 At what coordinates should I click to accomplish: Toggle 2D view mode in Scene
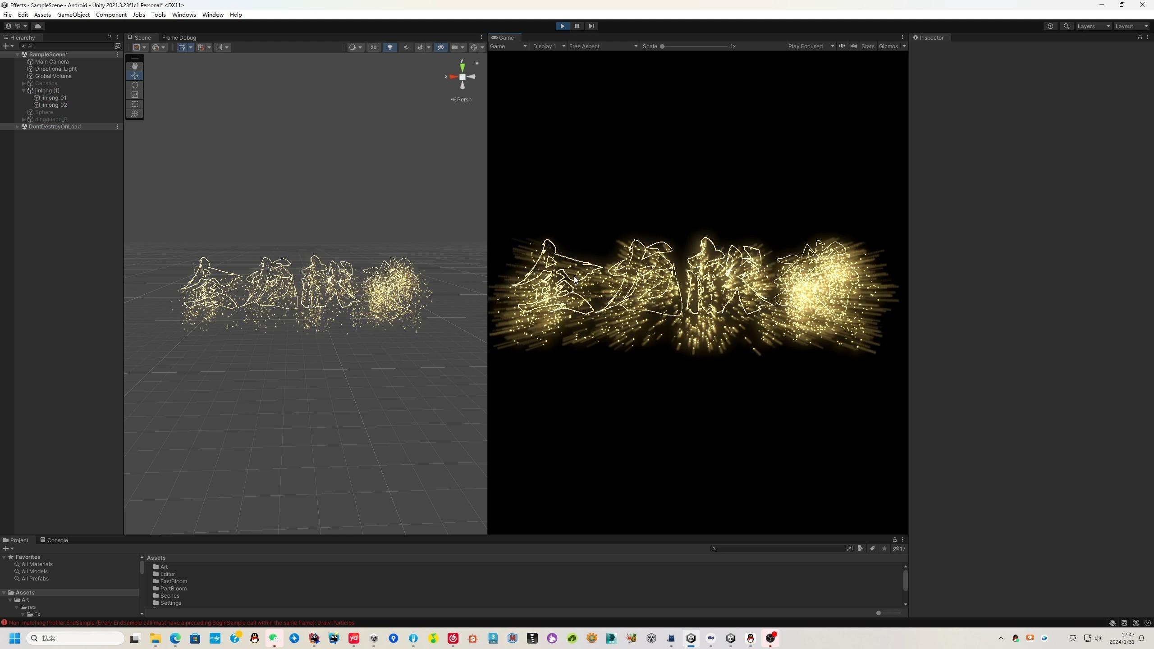[x=373, y=47]
